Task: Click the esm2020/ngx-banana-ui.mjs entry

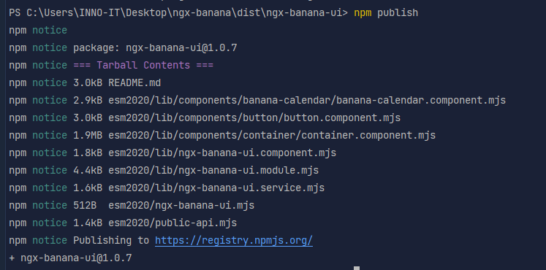Action: [181, 205]
